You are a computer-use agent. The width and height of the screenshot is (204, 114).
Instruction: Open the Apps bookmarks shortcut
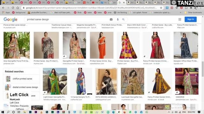coord(6,13)
